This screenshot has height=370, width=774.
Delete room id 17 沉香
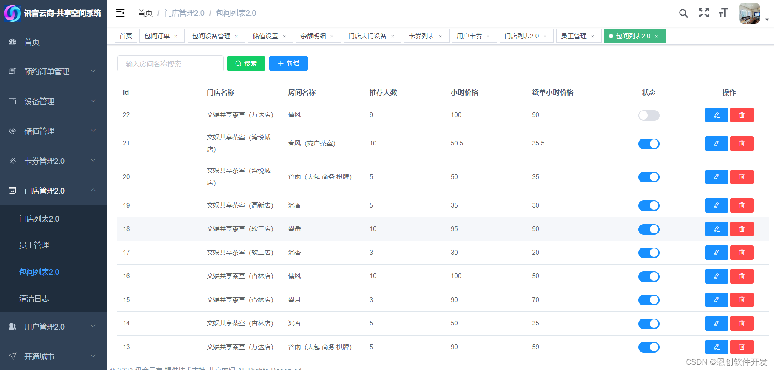(x=742, y=253)
